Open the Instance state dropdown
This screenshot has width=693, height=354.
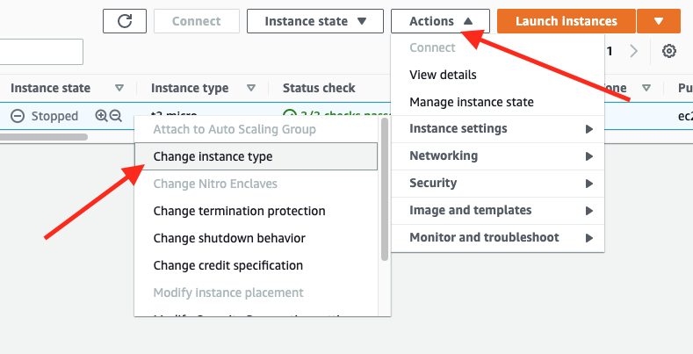point(314,21)
